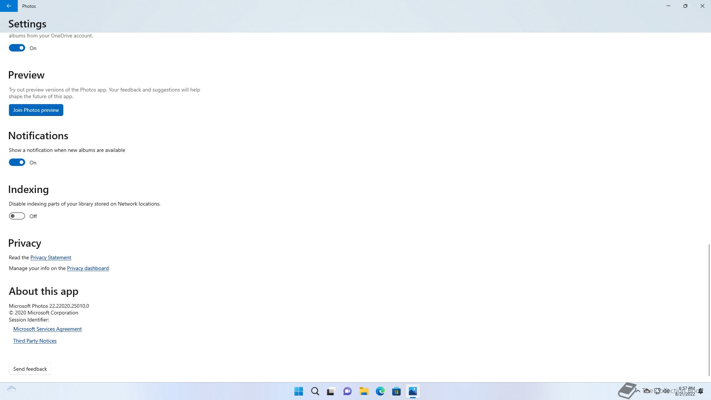The height and width of the screenshot is (400, 711).
Task: Open Task View on the taskbar
Action: pyautogui.click(x=331, y=391)
